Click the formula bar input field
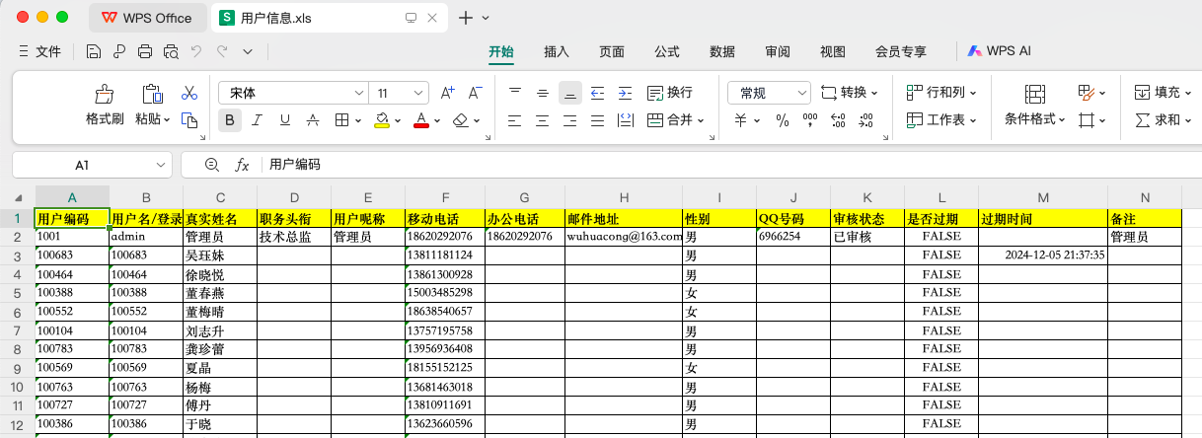 [730, 165]
